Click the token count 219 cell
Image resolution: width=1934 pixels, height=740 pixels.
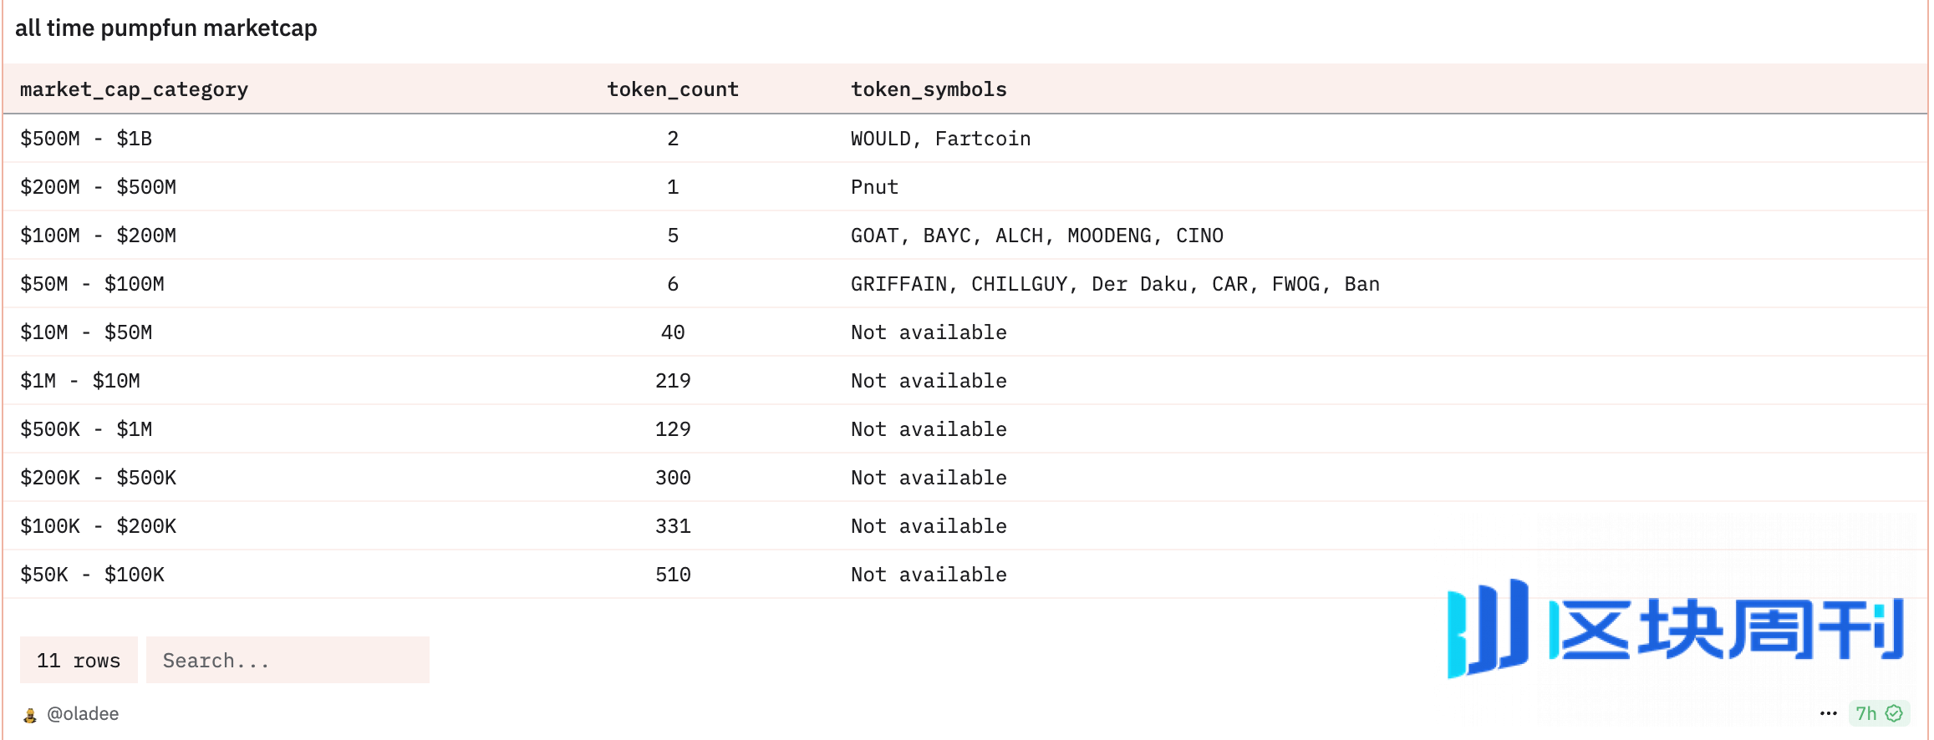[x=672, y=381]
